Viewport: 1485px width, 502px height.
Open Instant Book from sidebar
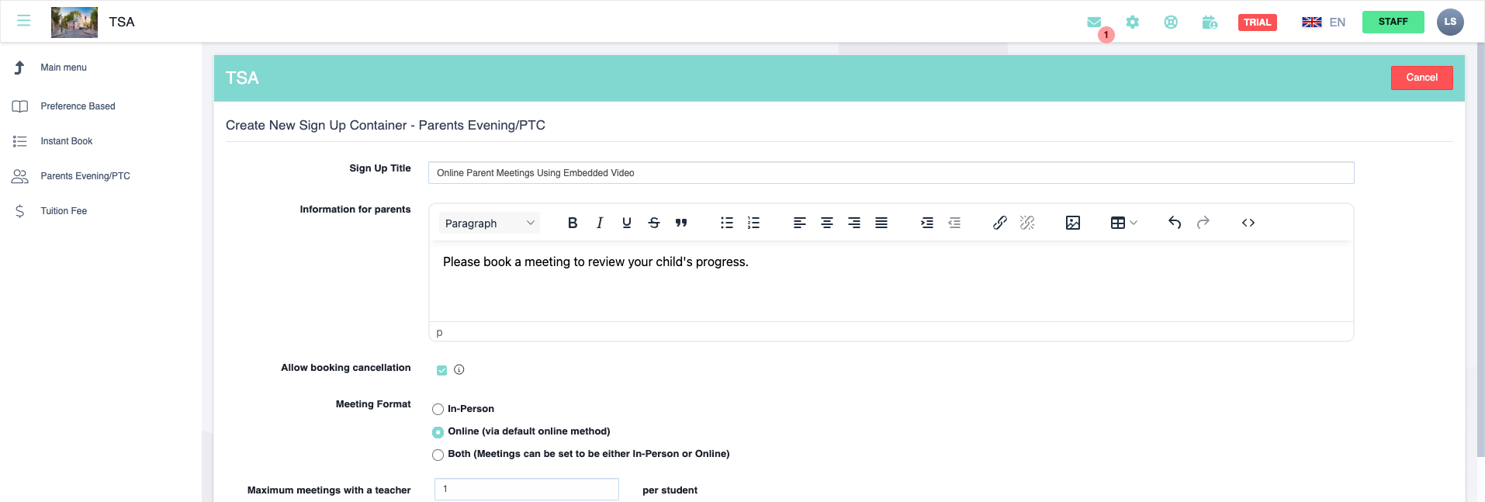66,141
